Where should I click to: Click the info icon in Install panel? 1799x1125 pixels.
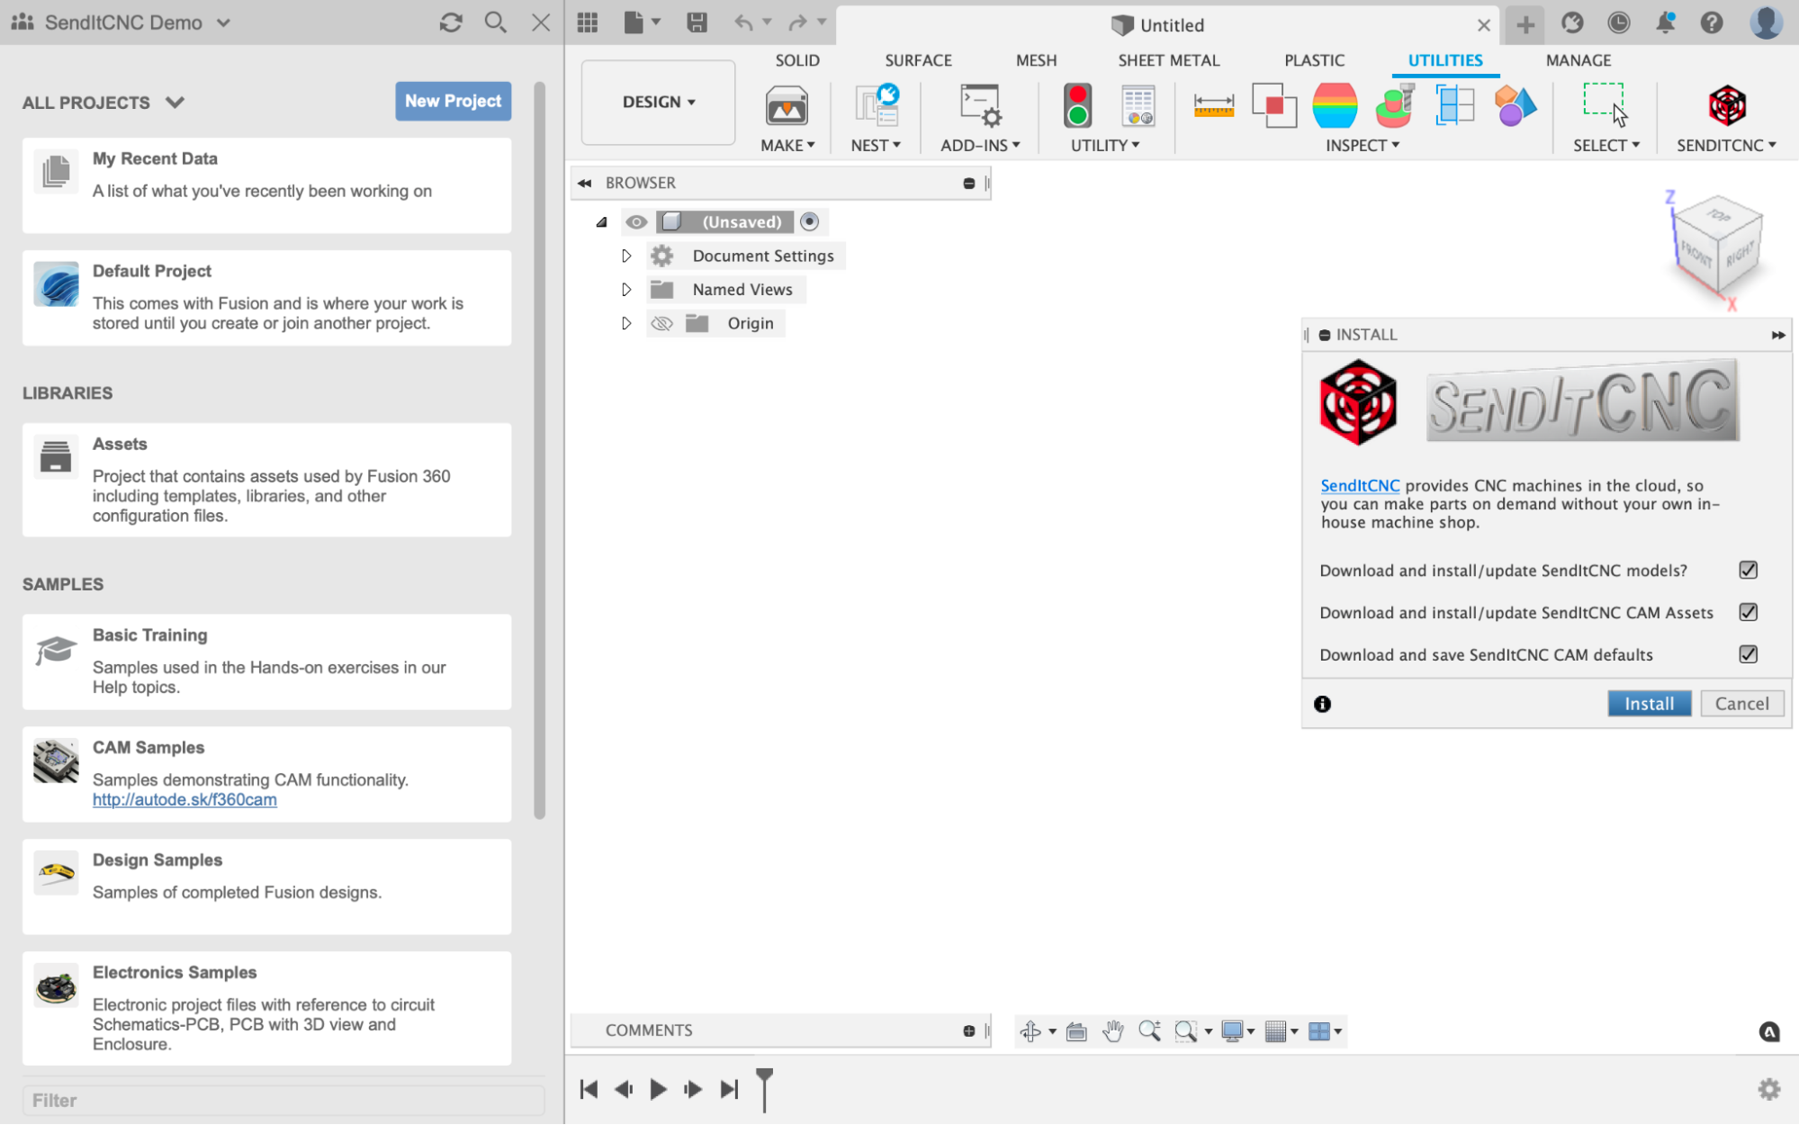point(1322,704)
